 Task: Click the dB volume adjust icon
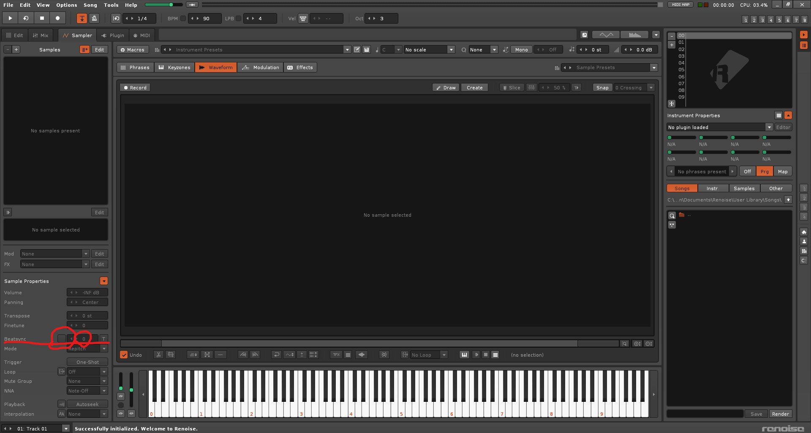(193, 355)
